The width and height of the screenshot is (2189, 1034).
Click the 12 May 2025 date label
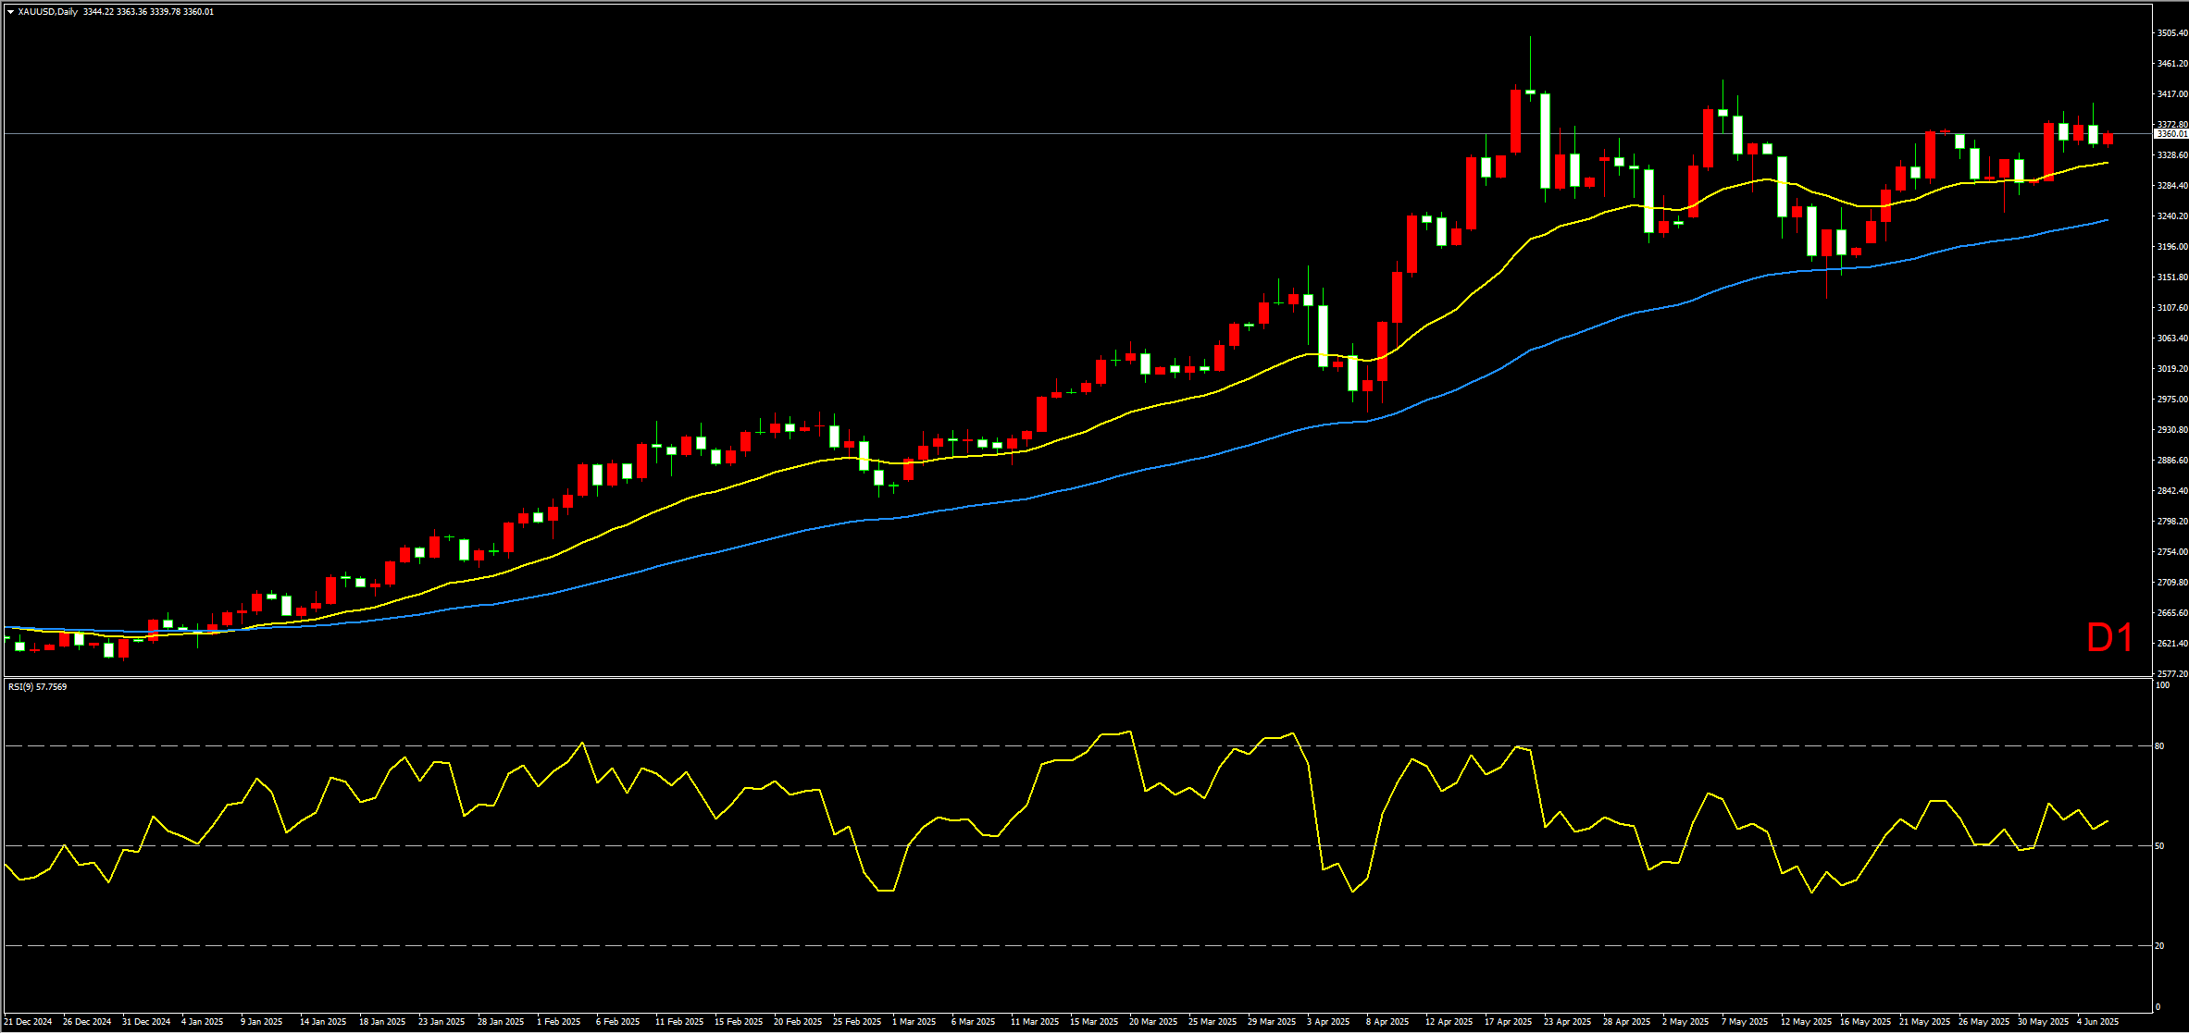[1805, 1022]
